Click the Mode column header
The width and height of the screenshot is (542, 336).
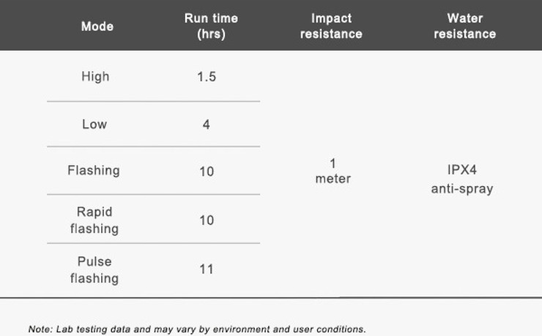coord(97,26)
